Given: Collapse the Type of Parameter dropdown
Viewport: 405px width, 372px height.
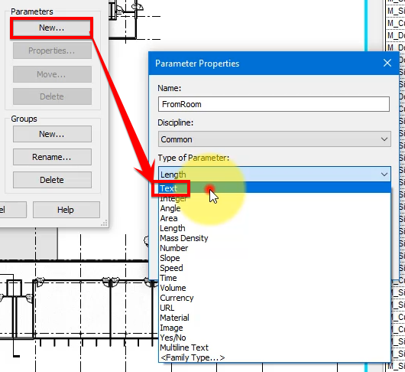Looking at the screenshot, I should [x=274, y=175].
